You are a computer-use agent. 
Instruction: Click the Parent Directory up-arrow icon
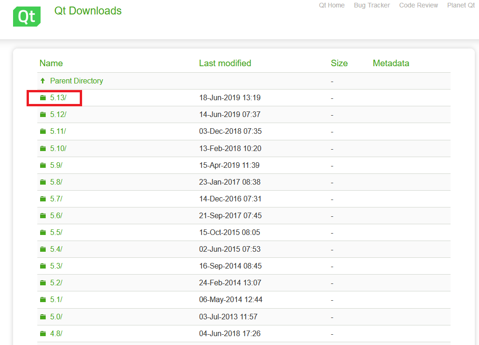point(43,81)
